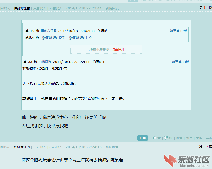
Task: Click timestamp 2014/10/18 22:23:41
Action: click(x=84, y=8)
